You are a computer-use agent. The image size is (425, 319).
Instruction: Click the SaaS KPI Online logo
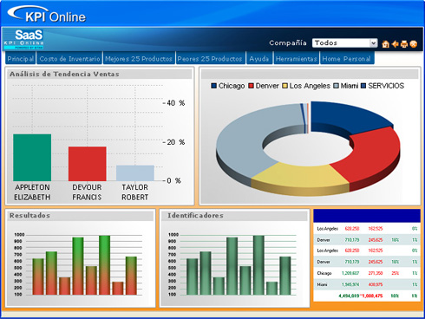pos(23,39)
